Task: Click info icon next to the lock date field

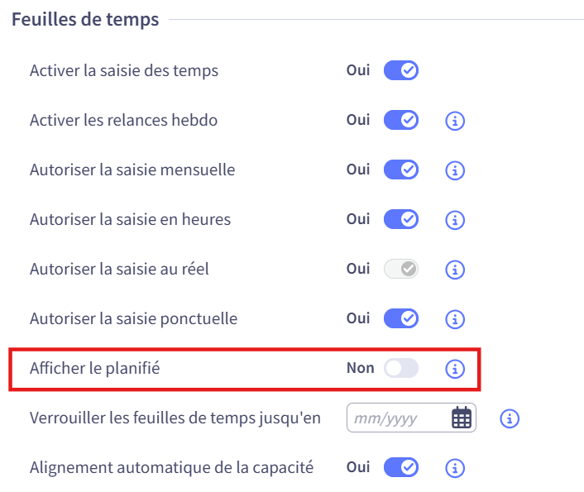Action: pyautogui.click(x=510, y=418)
